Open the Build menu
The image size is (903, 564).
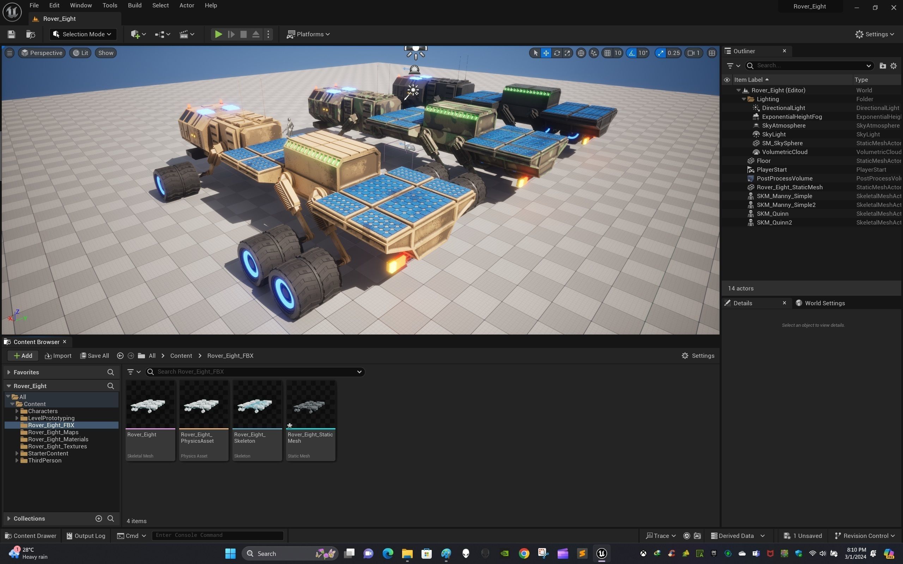(x=135, y=6)
